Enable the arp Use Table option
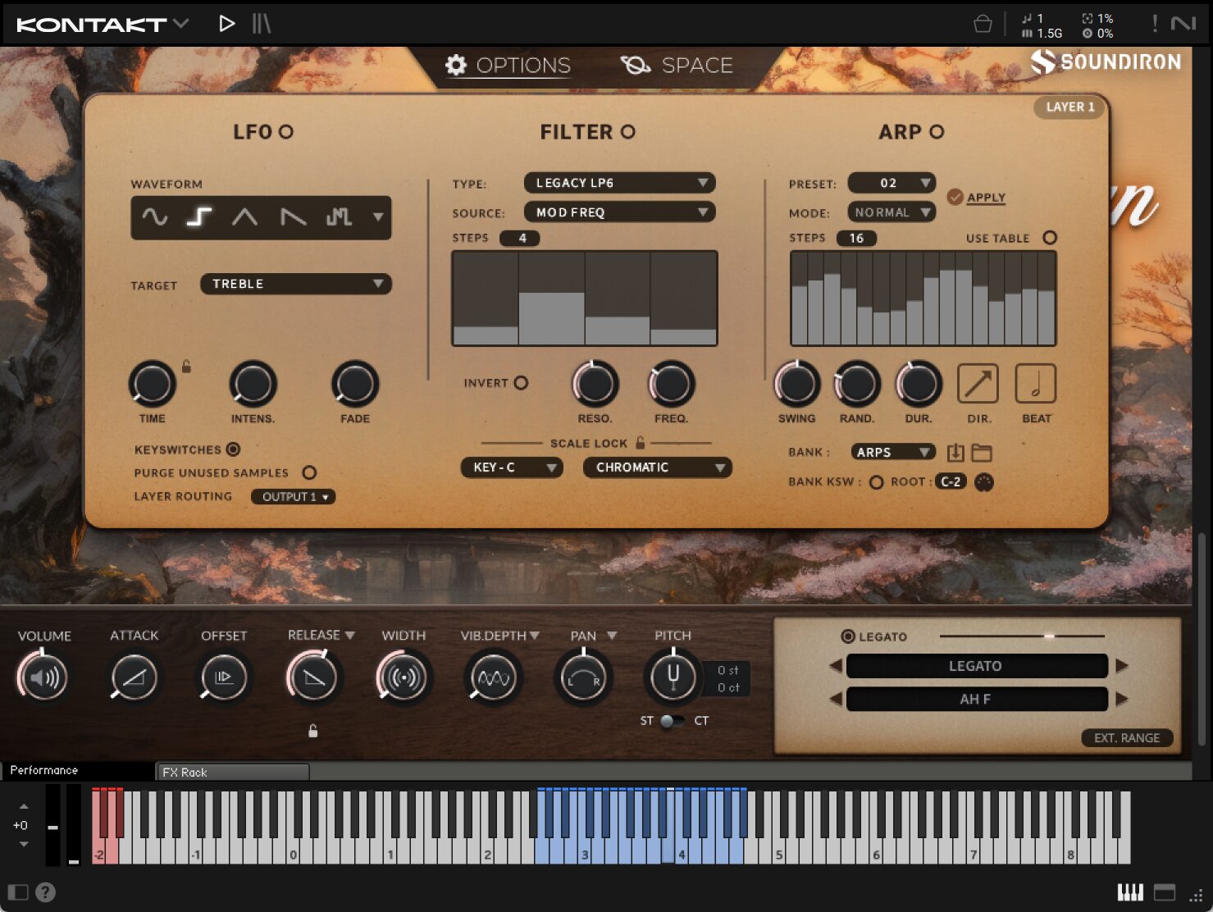The image size is (1213, 912). point(1050,238)
